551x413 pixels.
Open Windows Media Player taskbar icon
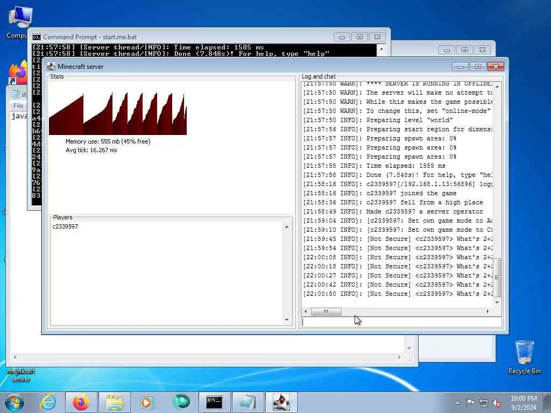147,402
